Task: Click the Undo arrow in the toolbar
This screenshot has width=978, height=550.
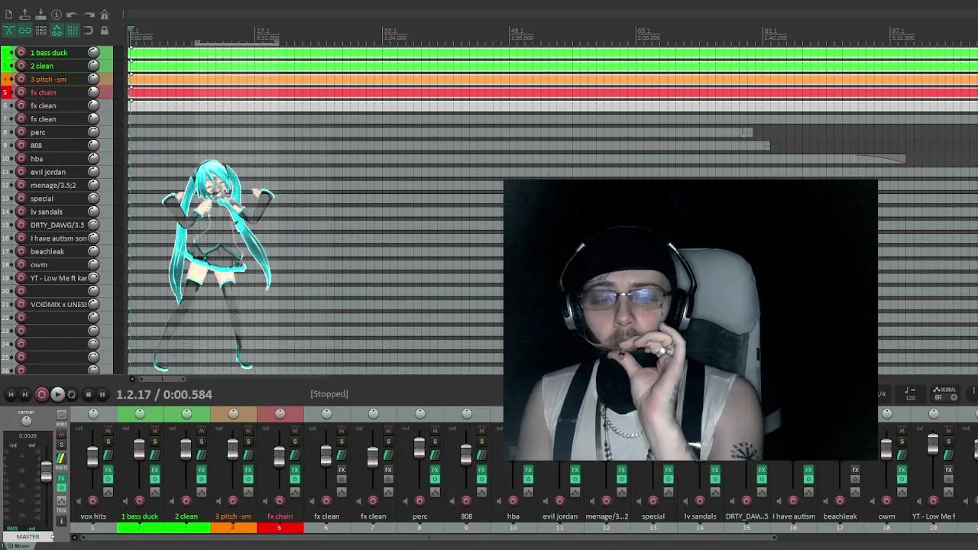Action: [x=72, y=15]
